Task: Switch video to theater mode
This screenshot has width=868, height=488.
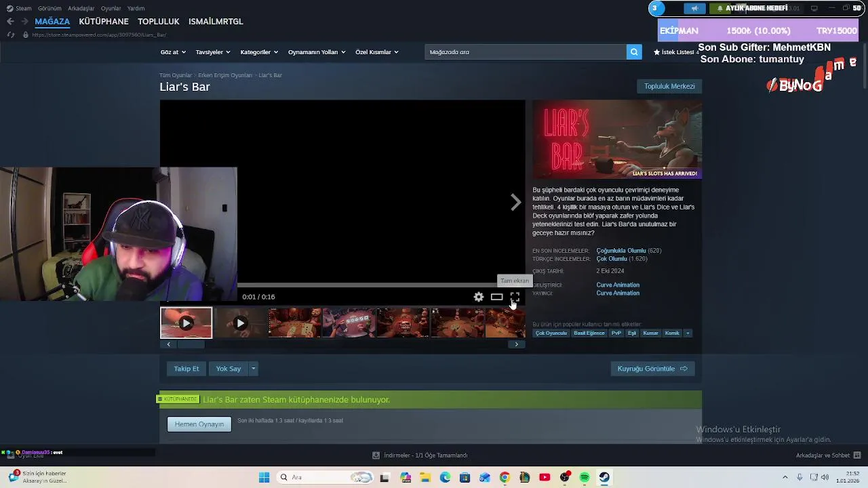Action: tap(497, 297)
